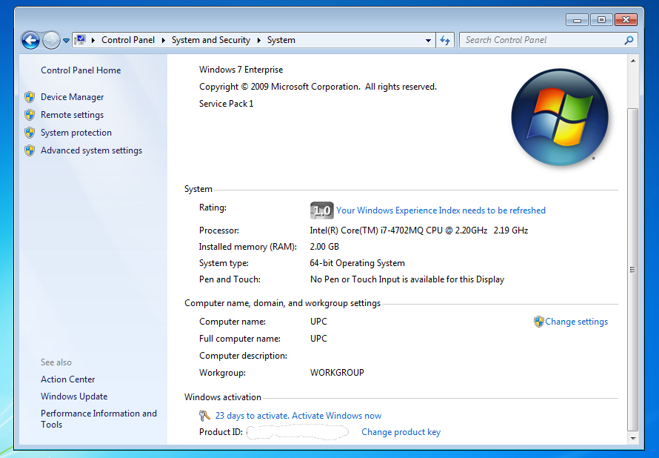This screenshot has height=458, width=659.
Task: Open Control Panel Home
Action: [x=81, y=70]
